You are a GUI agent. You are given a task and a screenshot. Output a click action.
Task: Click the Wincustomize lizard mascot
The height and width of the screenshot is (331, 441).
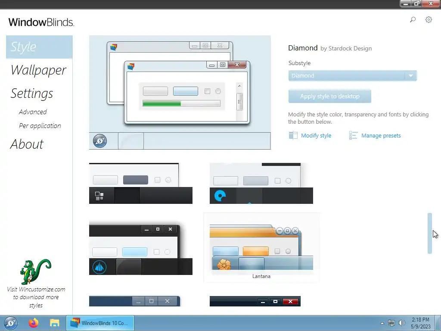tap(35, 272)
